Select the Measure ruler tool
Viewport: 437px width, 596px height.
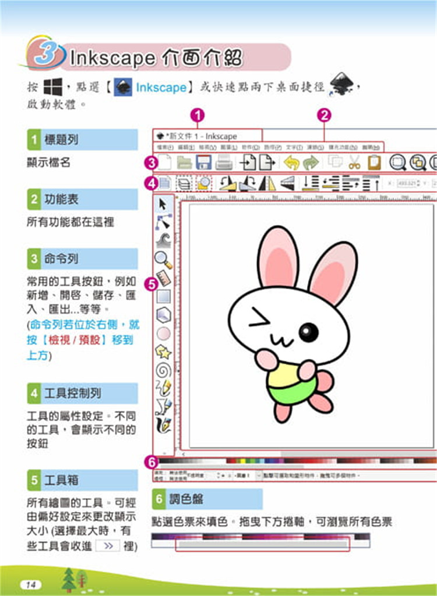click(x=164, y=278)
